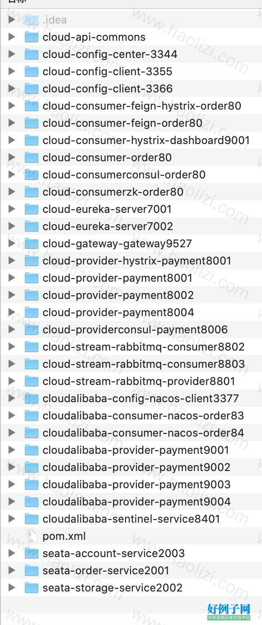The image size is (262, 625).
Task: Click the cloud-gateway-gateway9527 folder icon
Action: (32, 244)
